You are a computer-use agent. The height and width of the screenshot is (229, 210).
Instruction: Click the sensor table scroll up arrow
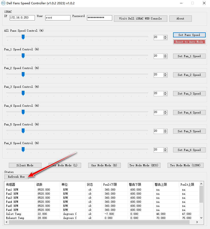[201, 184]
